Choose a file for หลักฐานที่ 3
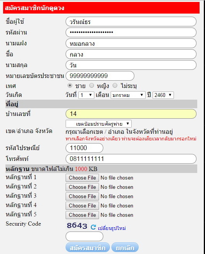205x254 pixels. point(82,196)
